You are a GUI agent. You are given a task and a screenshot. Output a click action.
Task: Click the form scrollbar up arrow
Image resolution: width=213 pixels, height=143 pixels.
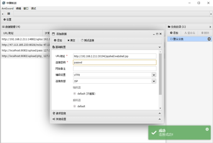click(160, 52)
